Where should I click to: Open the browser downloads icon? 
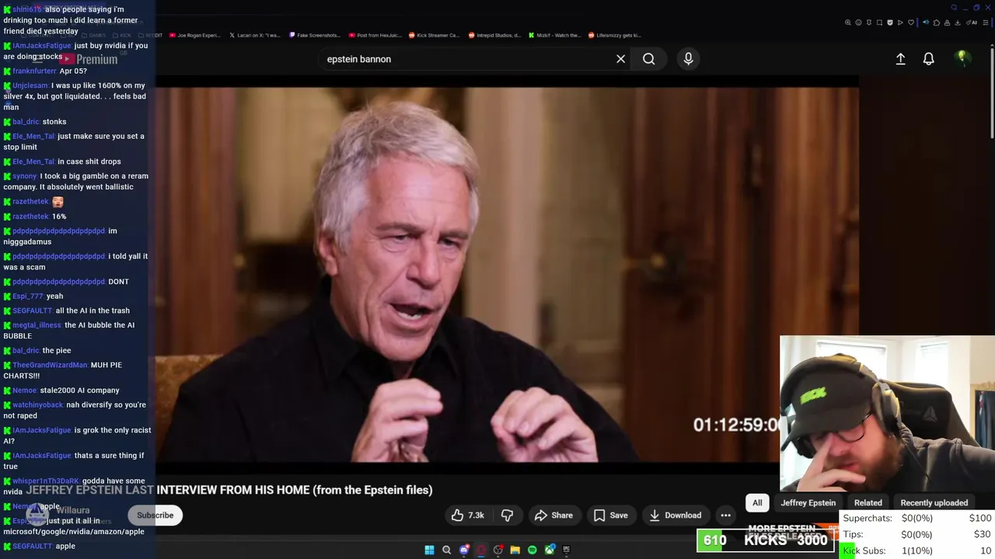[x=957, y=23]
